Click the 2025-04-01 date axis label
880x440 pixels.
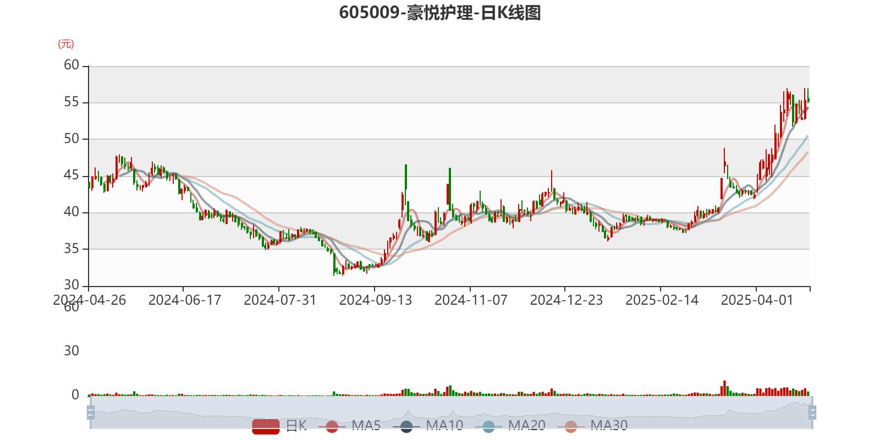(757, 300)
